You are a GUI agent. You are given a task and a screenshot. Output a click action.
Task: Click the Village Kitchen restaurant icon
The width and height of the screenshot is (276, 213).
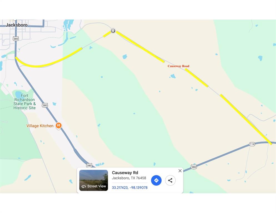pos(58,126)
